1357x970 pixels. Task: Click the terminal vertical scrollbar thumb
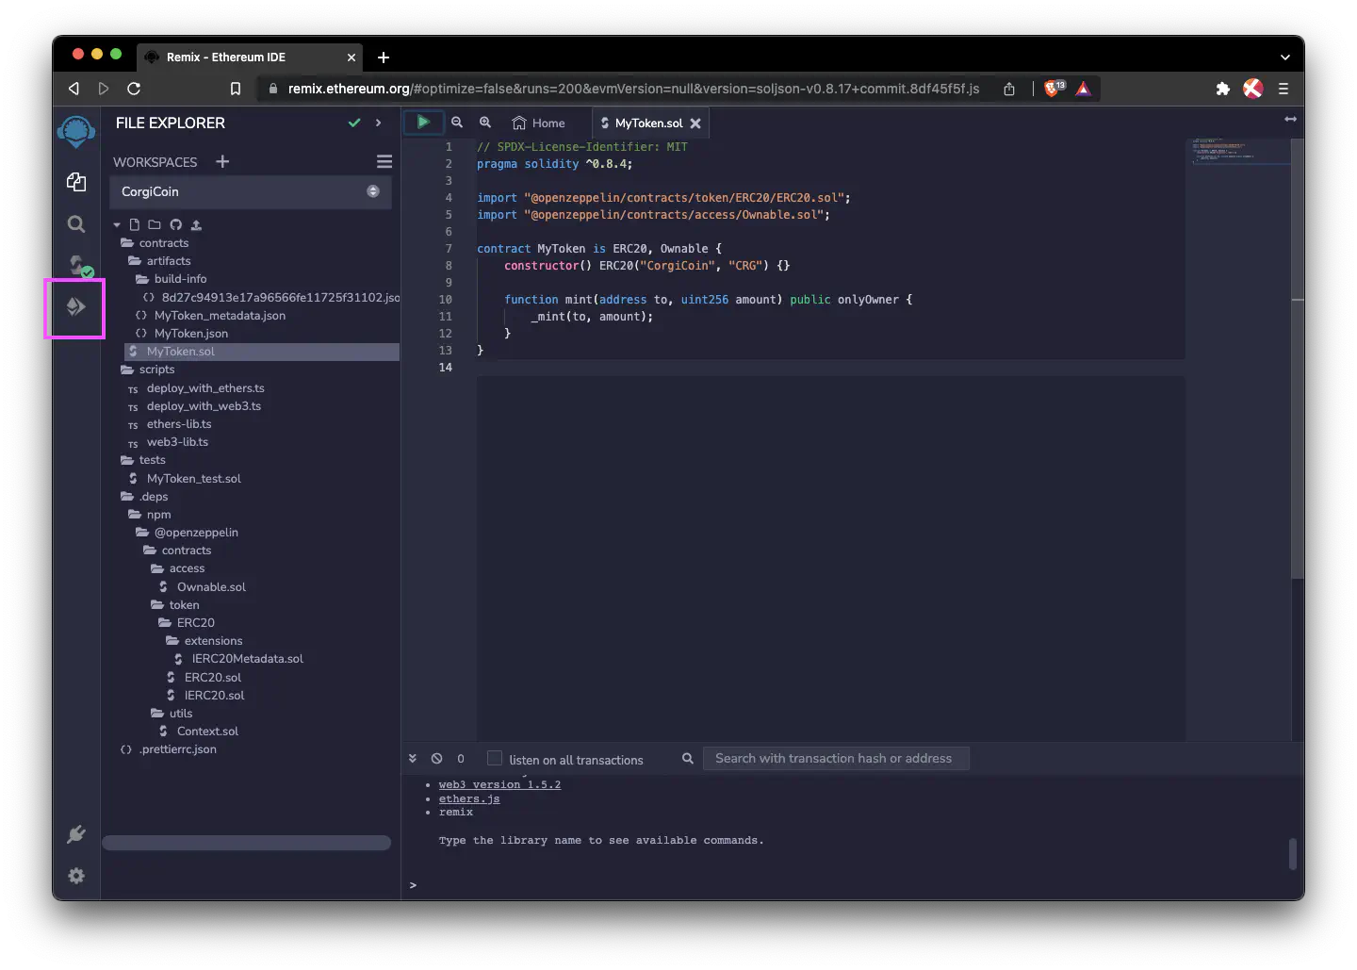1294,854
